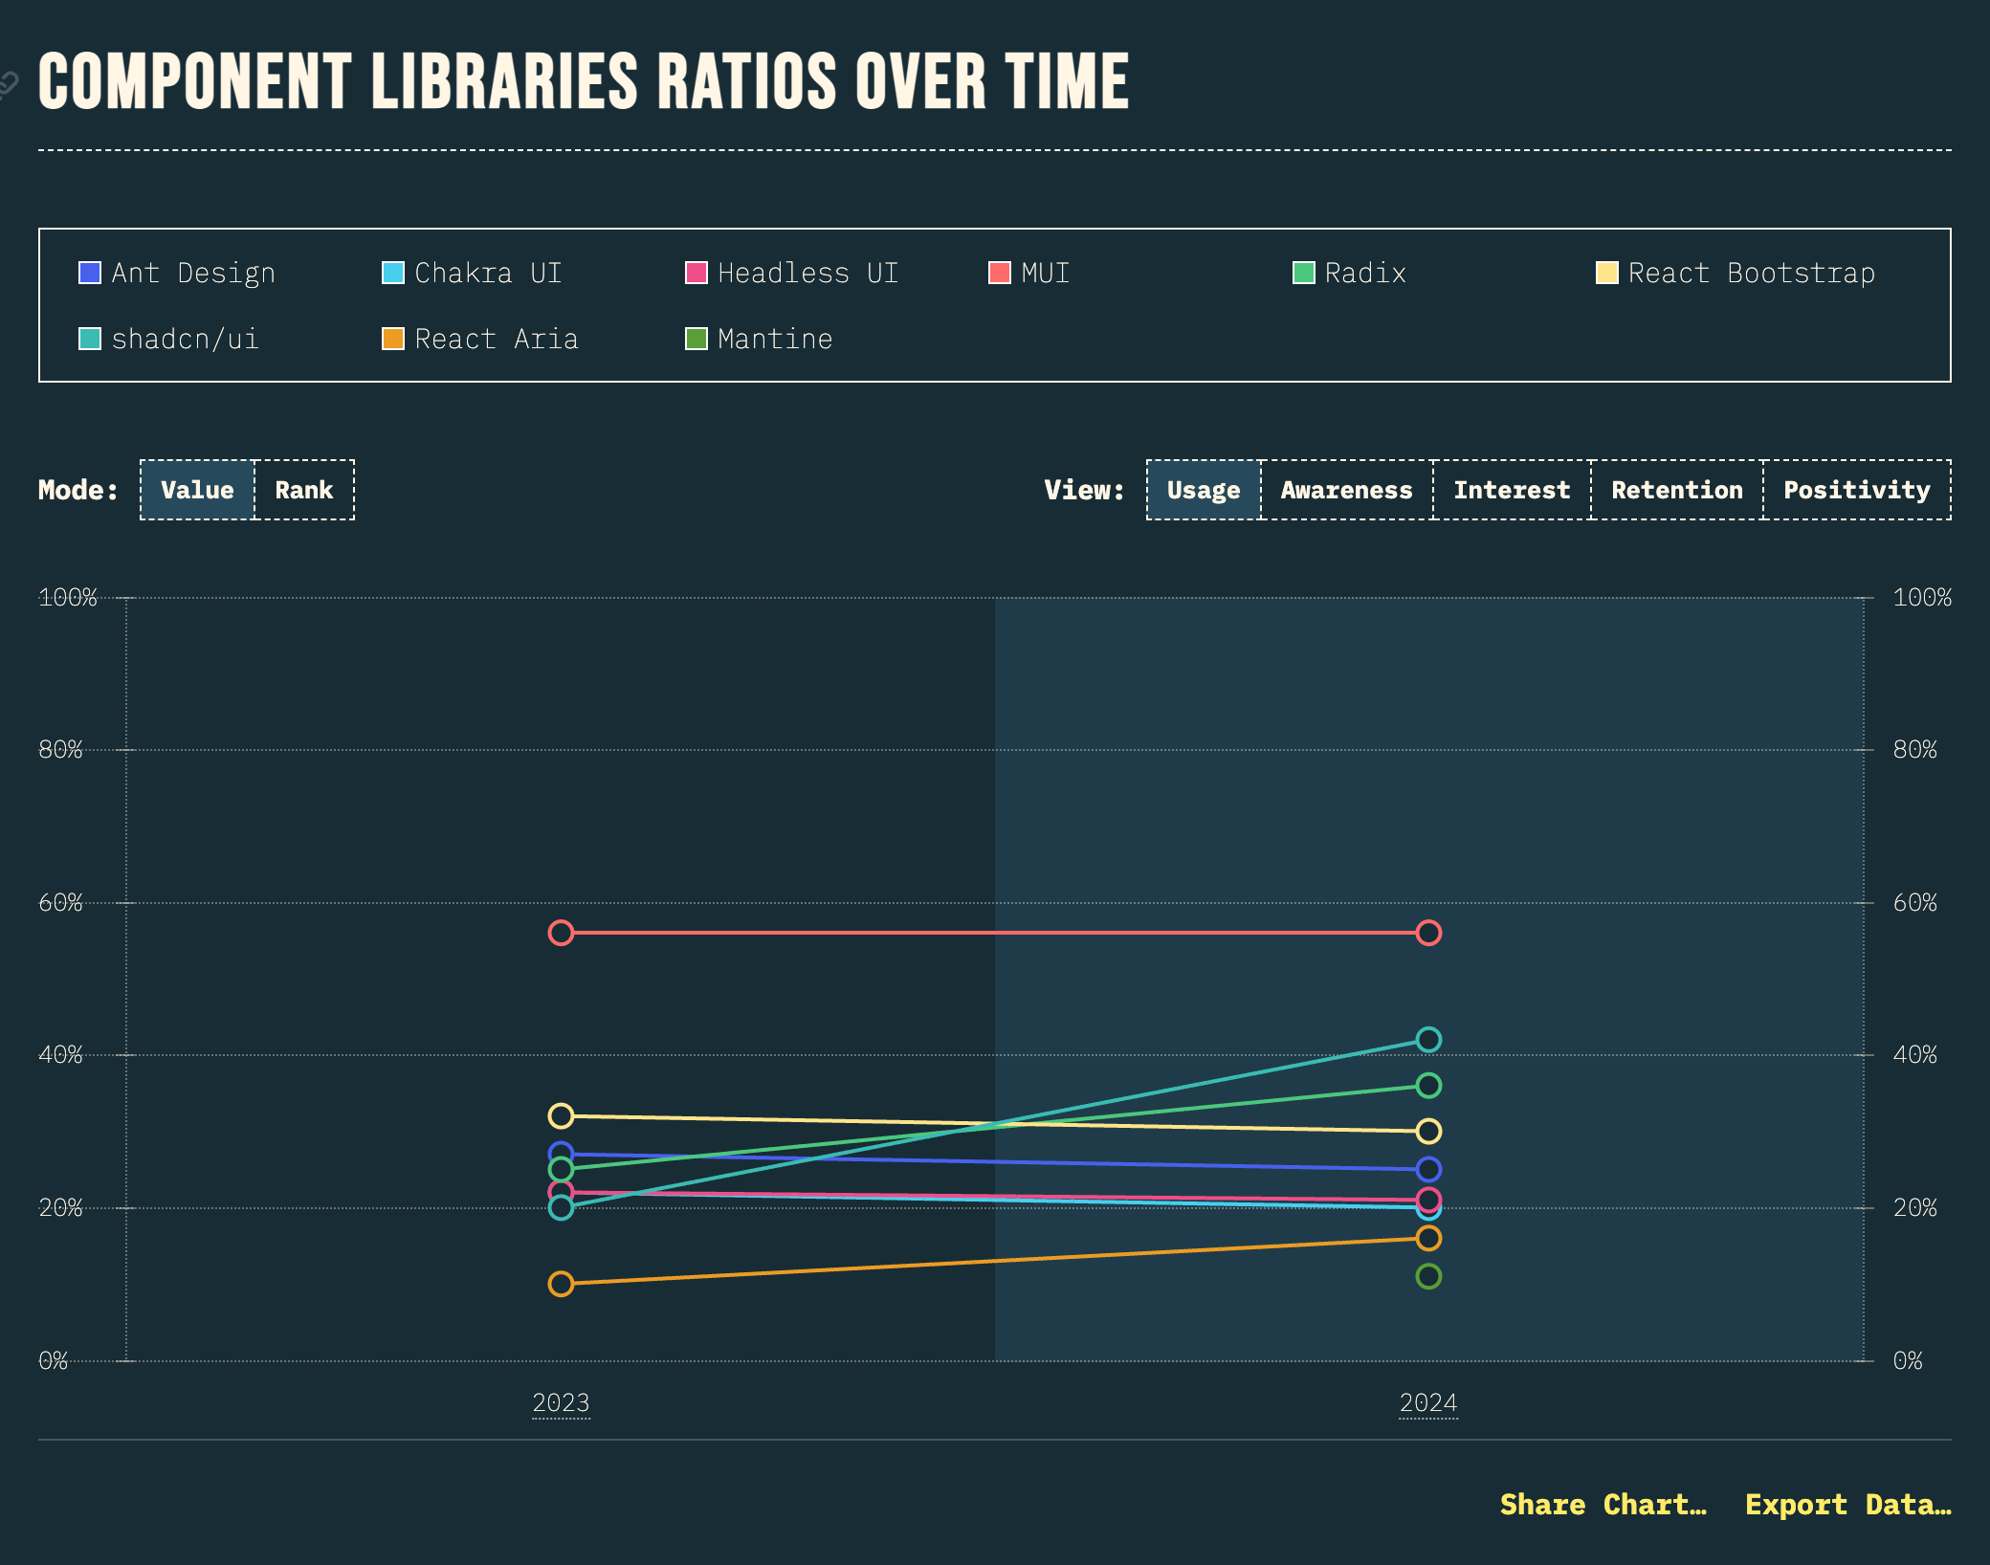Screen dimensions: 1990x1565
Task: Open the Export Data link
Action: tap(1847, 1505)
